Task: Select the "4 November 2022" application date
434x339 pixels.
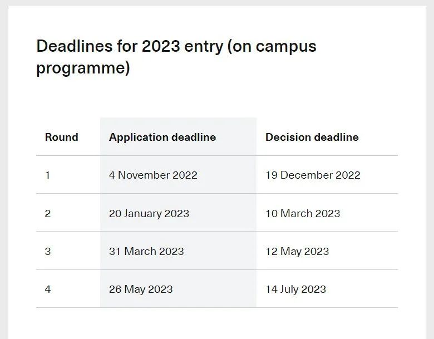Action: [x=153, y=175]
